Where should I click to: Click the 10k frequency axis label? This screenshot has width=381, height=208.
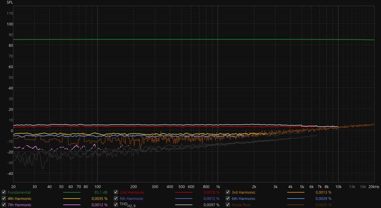tap(338, 187)
